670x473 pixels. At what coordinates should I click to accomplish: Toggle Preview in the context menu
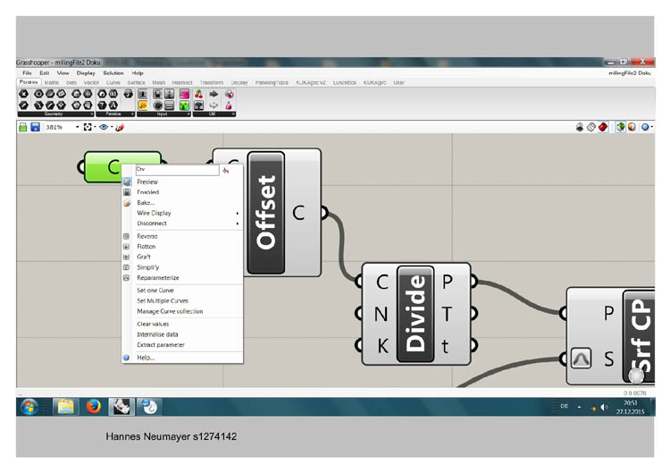(182, 182)
